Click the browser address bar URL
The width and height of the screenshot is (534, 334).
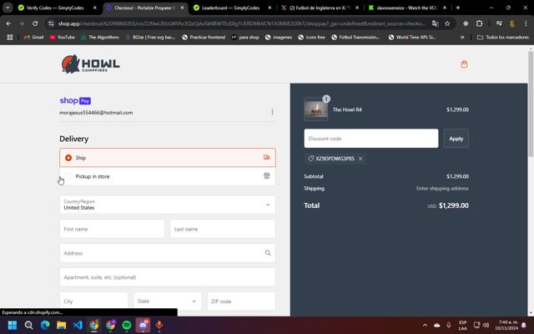(241, 23)
